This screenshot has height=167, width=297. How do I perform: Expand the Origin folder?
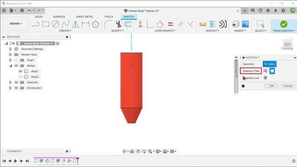pos(10,60)
